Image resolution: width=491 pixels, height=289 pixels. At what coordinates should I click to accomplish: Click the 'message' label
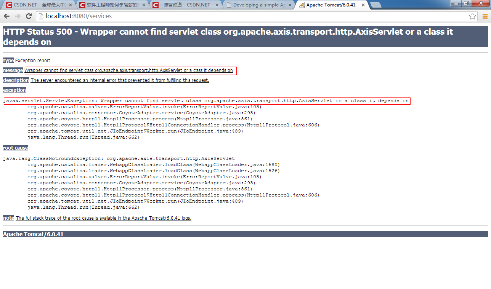[13, 70]
